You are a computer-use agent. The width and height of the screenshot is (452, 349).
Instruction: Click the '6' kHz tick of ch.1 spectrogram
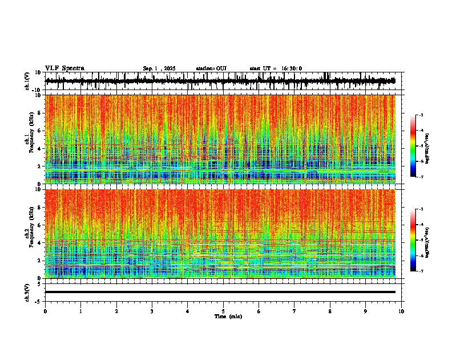pos(40,131)
